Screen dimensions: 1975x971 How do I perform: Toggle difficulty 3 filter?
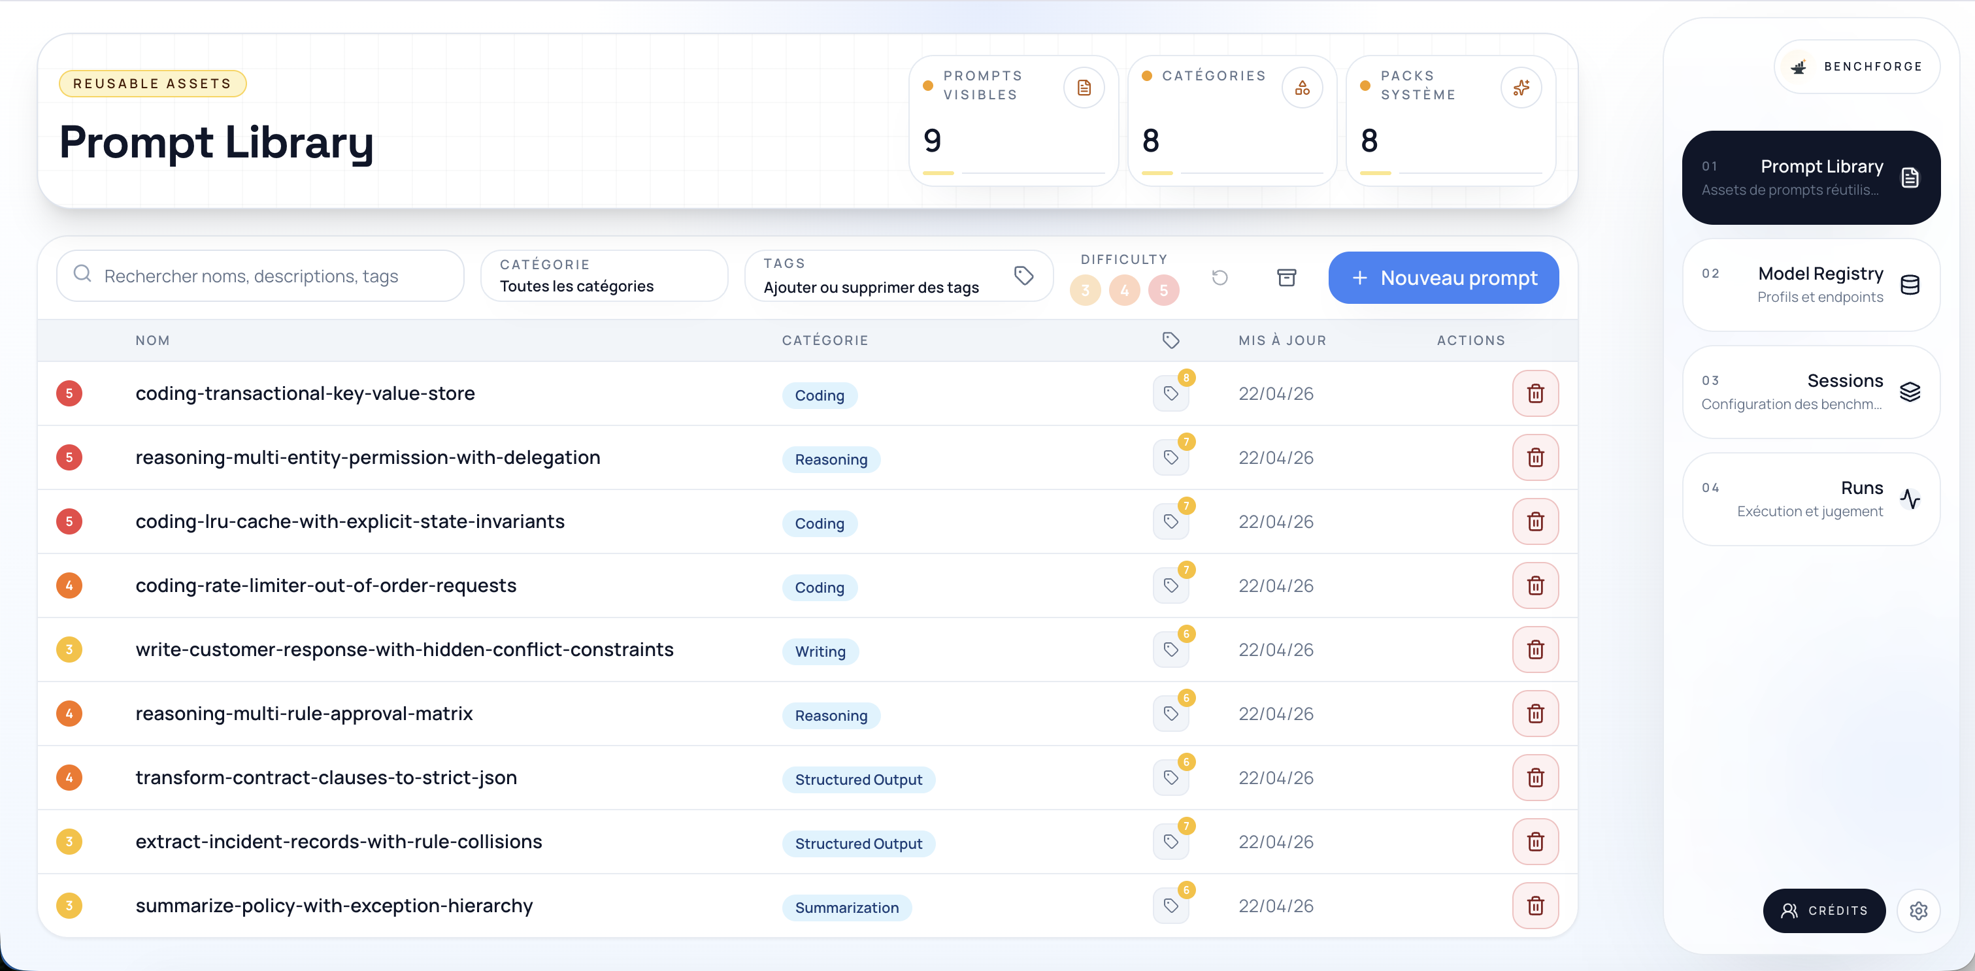(x=1085, y=291)
